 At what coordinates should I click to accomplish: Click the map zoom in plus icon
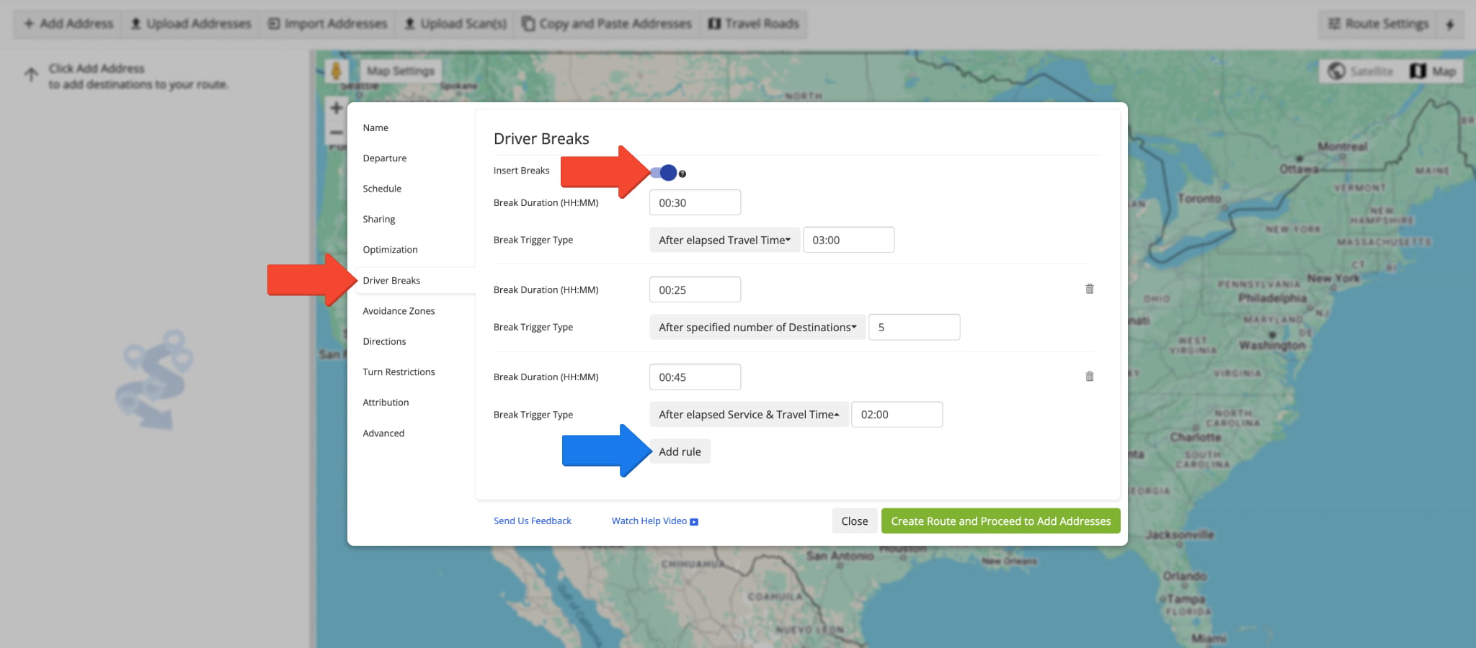(336, 108)
